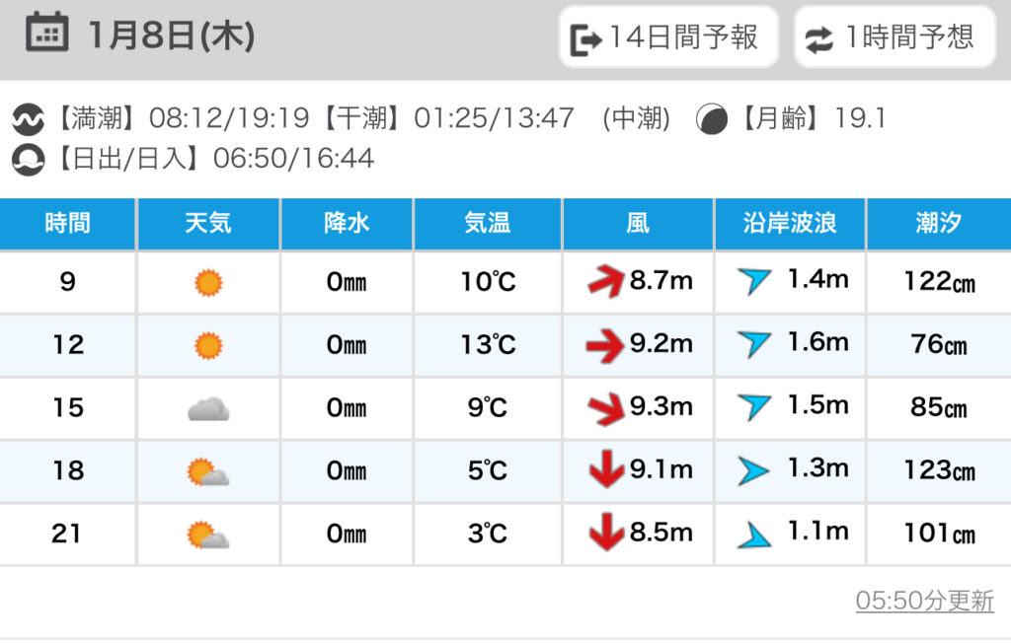Click the red wind arrow for 8.7m
Viewport: 1011px width, 643px height.
pyautogui.click(x=605, y=283)
